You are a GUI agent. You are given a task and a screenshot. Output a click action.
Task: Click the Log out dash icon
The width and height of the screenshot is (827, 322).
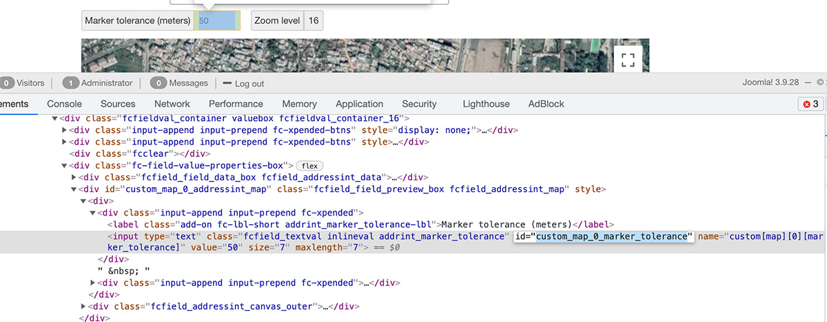coord(227,83)
